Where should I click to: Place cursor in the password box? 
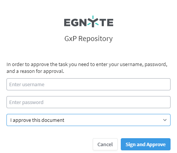[88, 102]
